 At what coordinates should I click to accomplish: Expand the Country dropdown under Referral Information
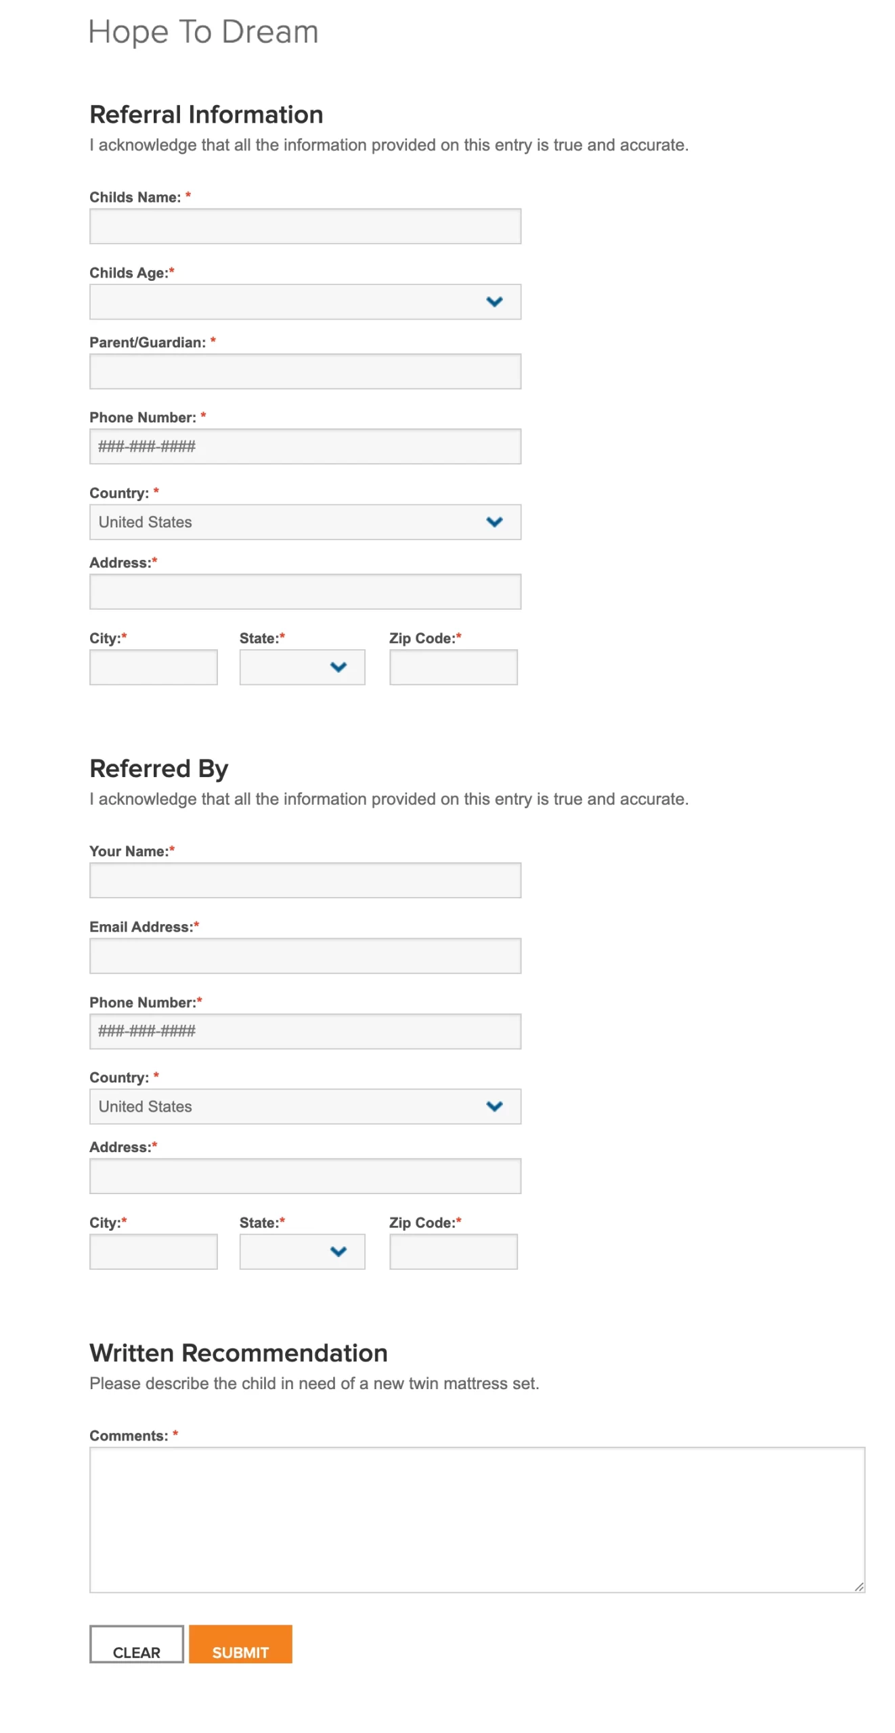click(x=305, y=522)
